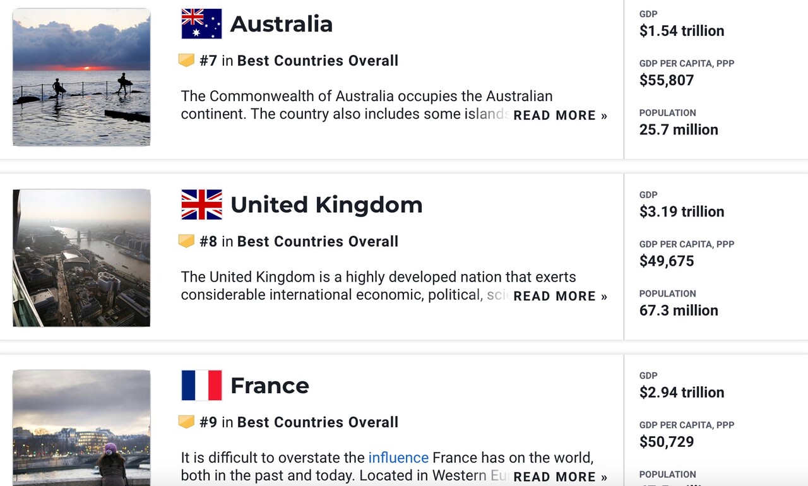Viewport: 808px width, 486px height.
Task: Click United Kingdom's Best Countries Overall link
Action: pos(318,241)
